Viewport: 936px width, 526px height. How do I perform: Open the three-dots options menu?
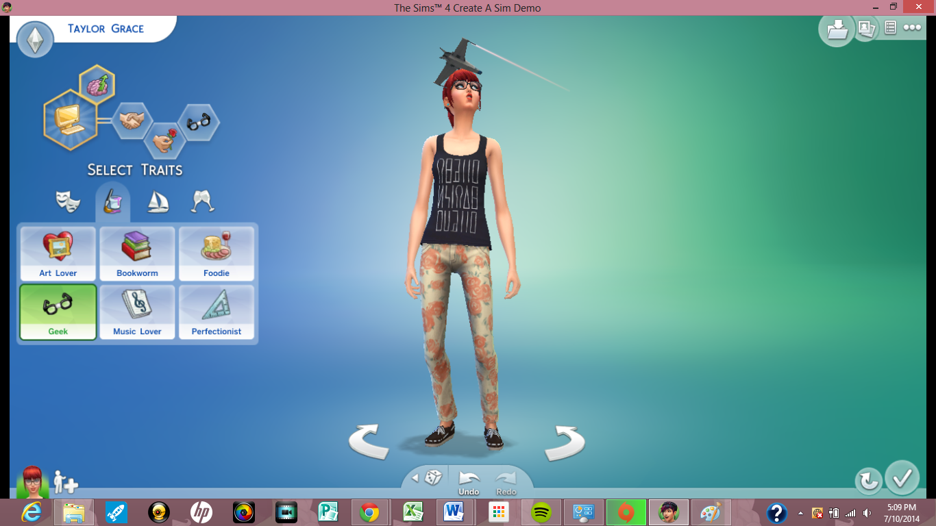(912, 27)
